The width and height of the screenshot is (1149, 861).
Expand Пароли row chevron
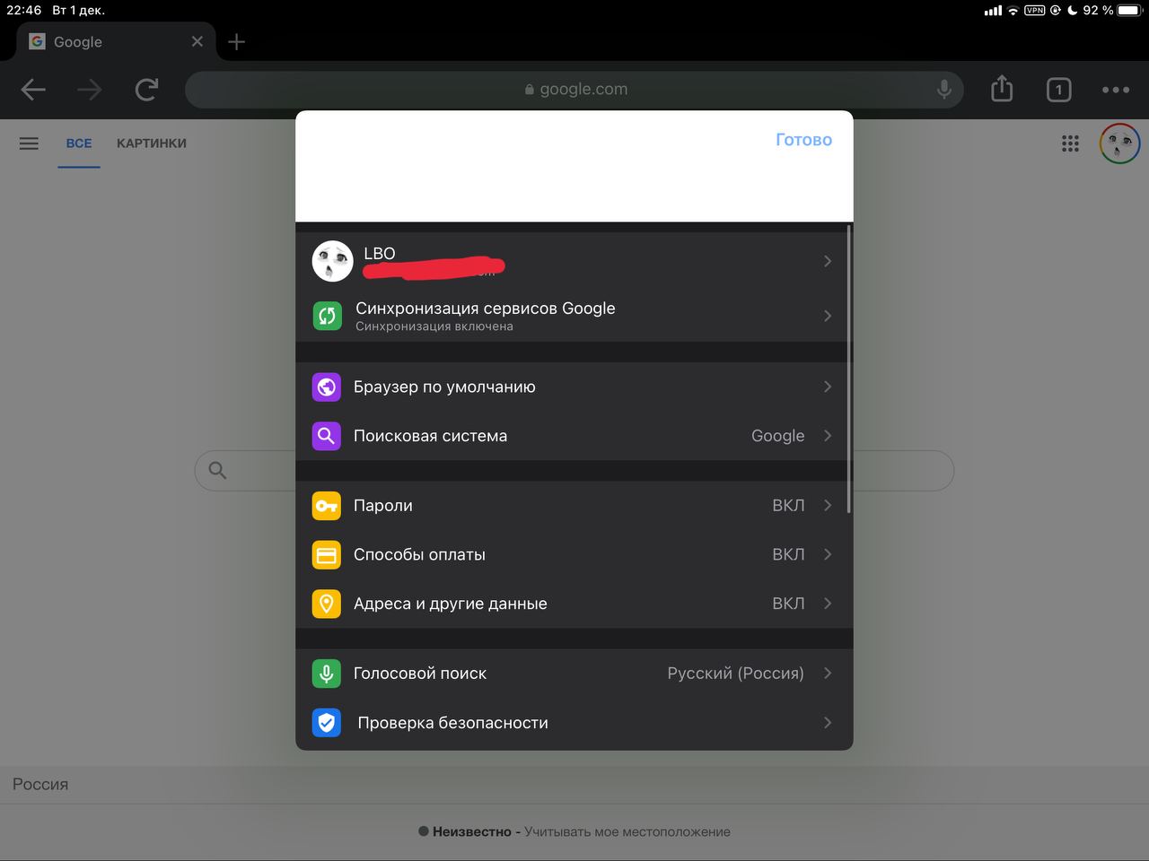tap(828, 506)
